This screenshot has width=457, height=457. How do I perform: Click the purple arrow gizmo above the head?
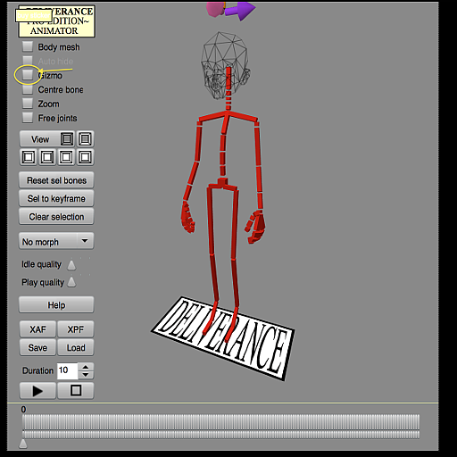tap(240, 10)
